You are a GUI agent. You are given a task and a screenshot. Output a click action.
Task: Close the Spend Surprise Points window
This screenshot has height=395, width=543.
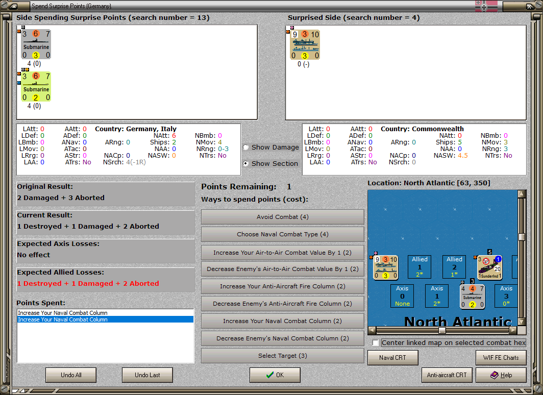[530, 6]
